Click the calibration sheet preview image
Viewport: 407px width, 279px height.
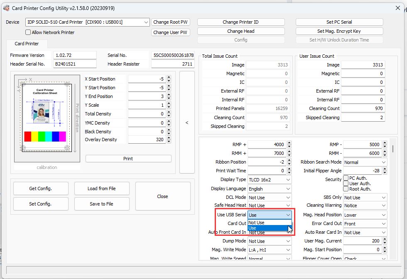pos(47,119)
